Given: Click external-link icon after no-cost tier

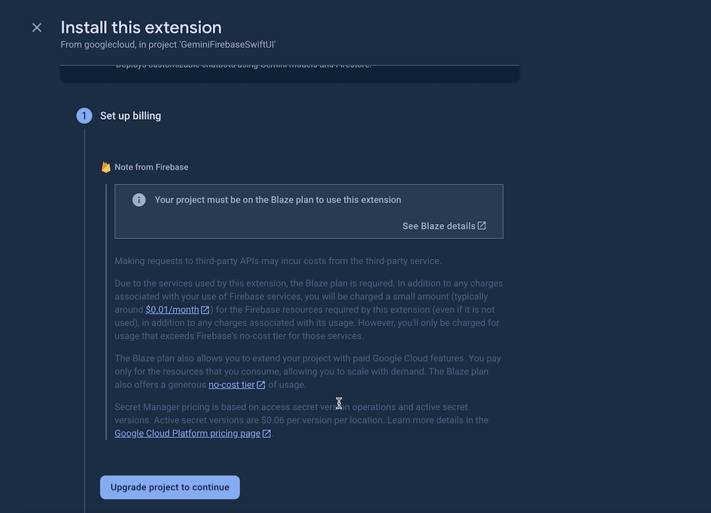Looking at the screenshot, I should pyautogui.click(x=261, y=385).
